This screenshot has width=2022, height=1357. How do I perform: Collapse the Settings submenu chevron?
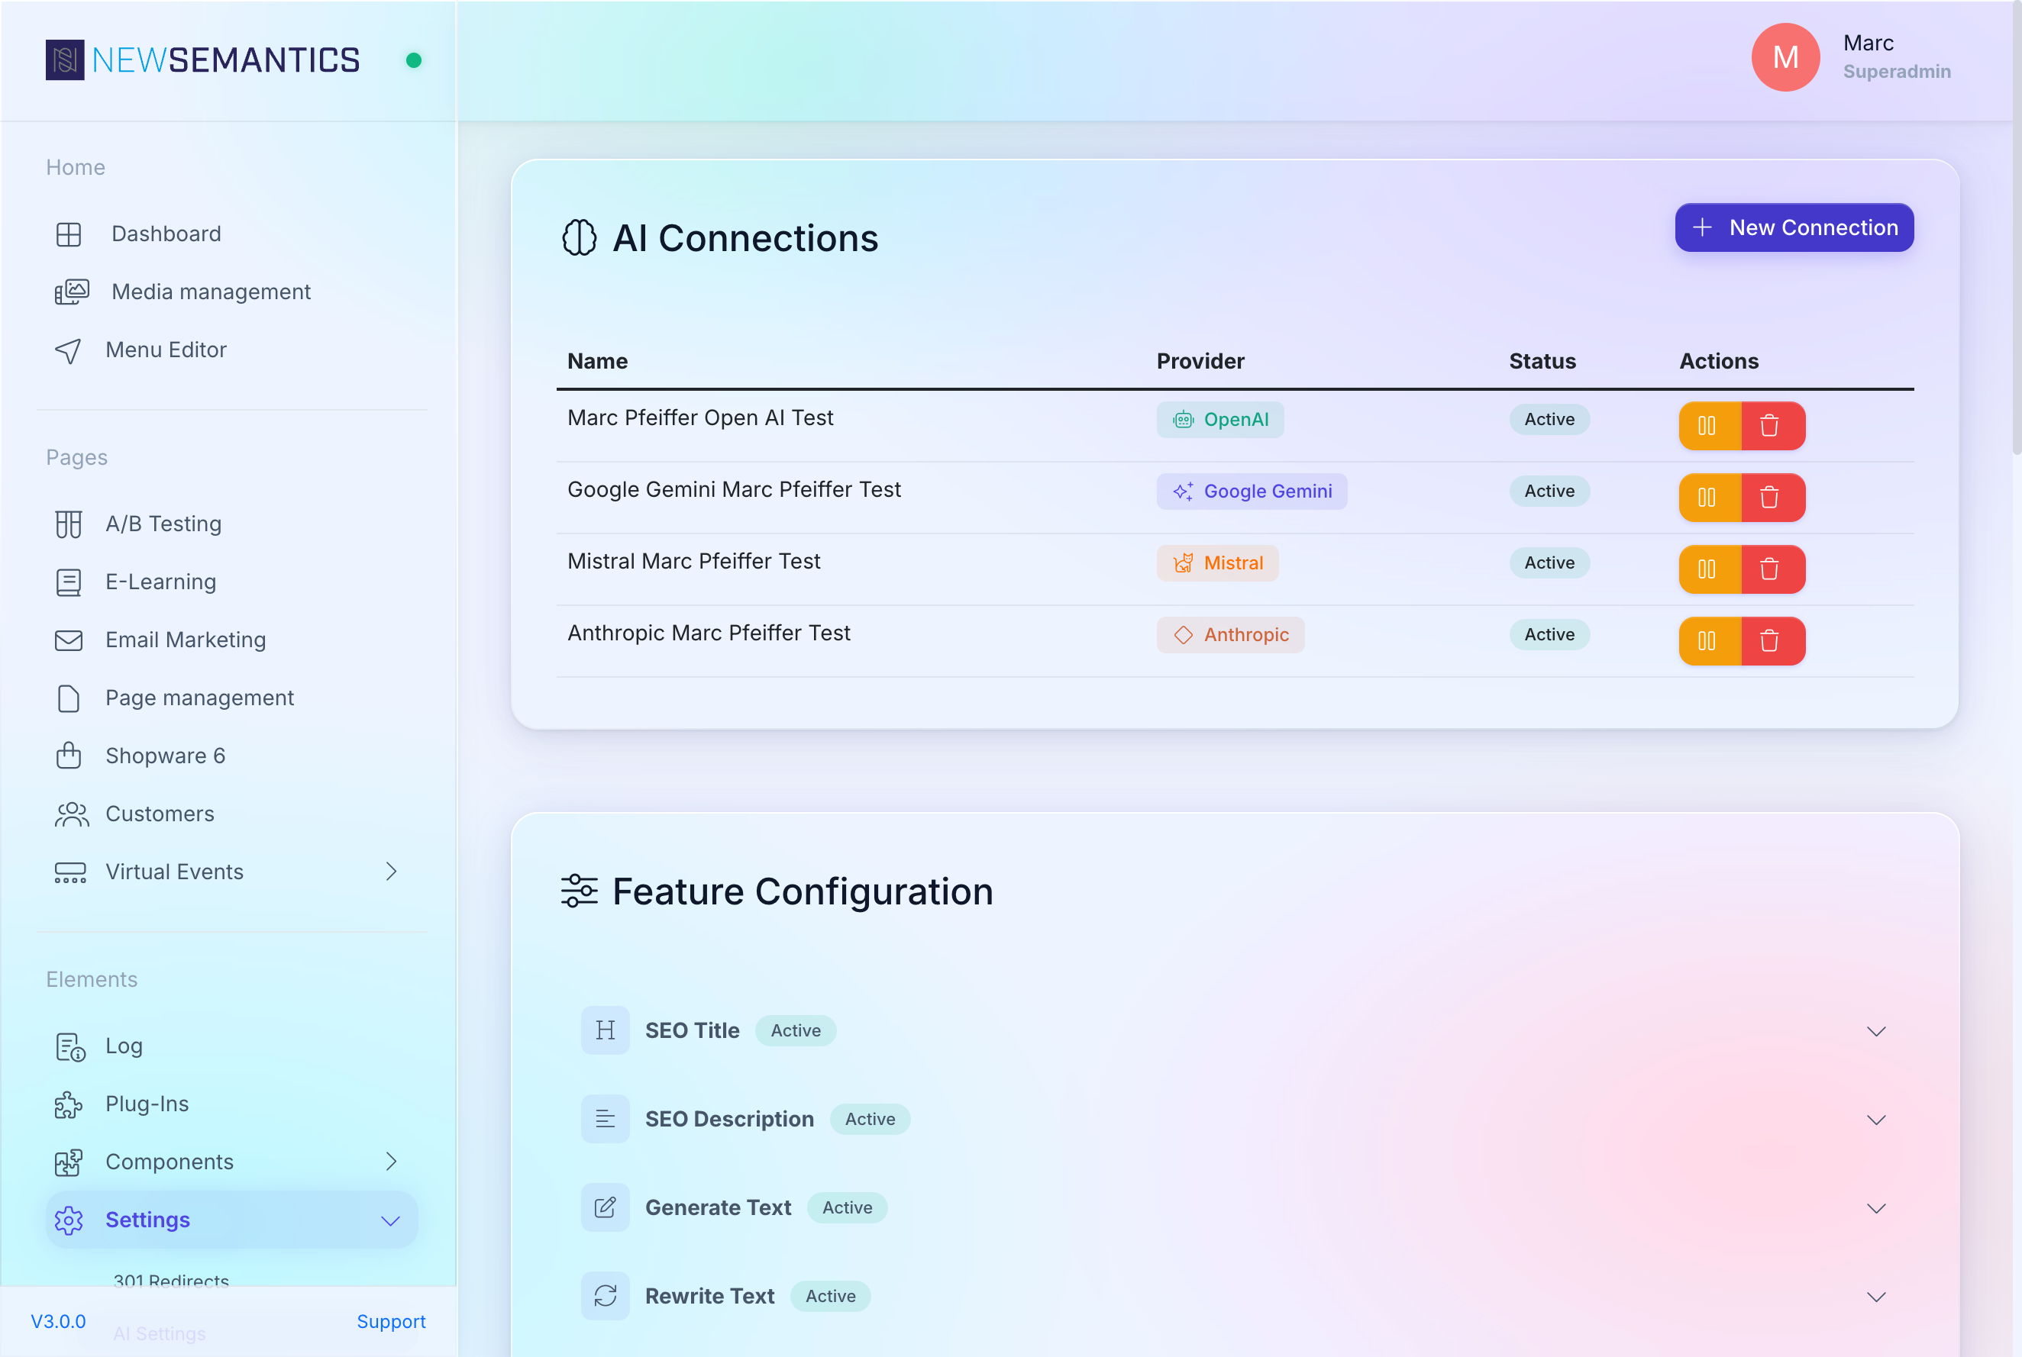390,1221
